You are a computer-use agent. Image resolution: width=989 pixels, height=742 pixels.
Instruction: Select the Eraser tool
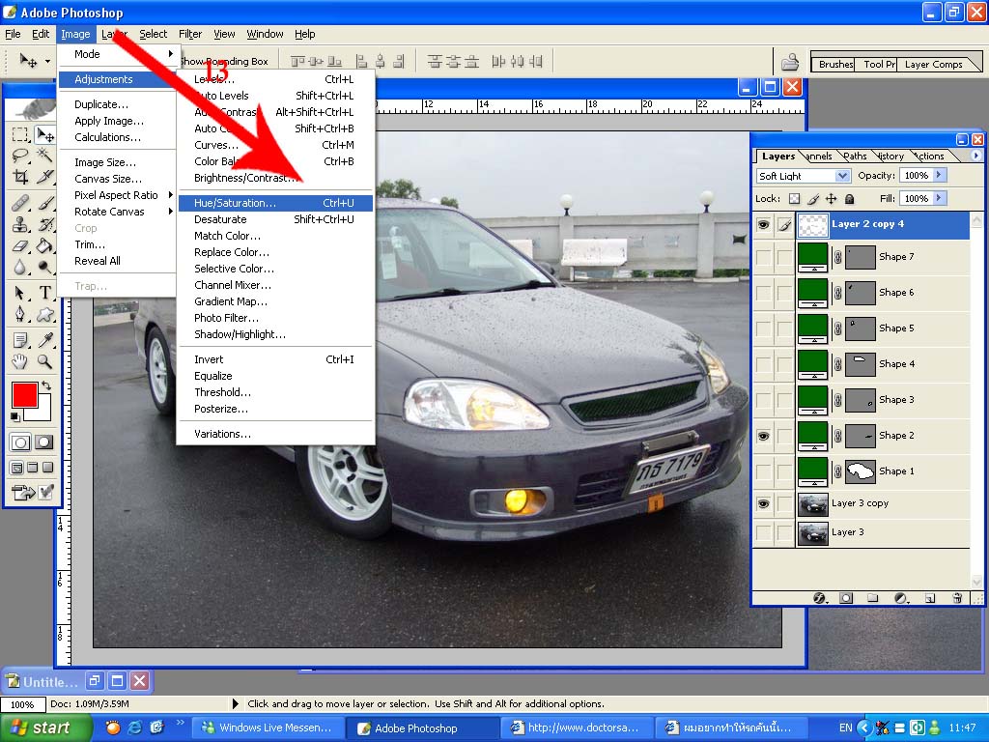pyautogui.click(x=21, y=246)
